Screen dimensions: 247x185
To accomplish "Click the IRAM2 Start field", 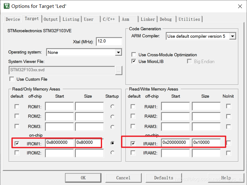I will [x=176, y=153].
